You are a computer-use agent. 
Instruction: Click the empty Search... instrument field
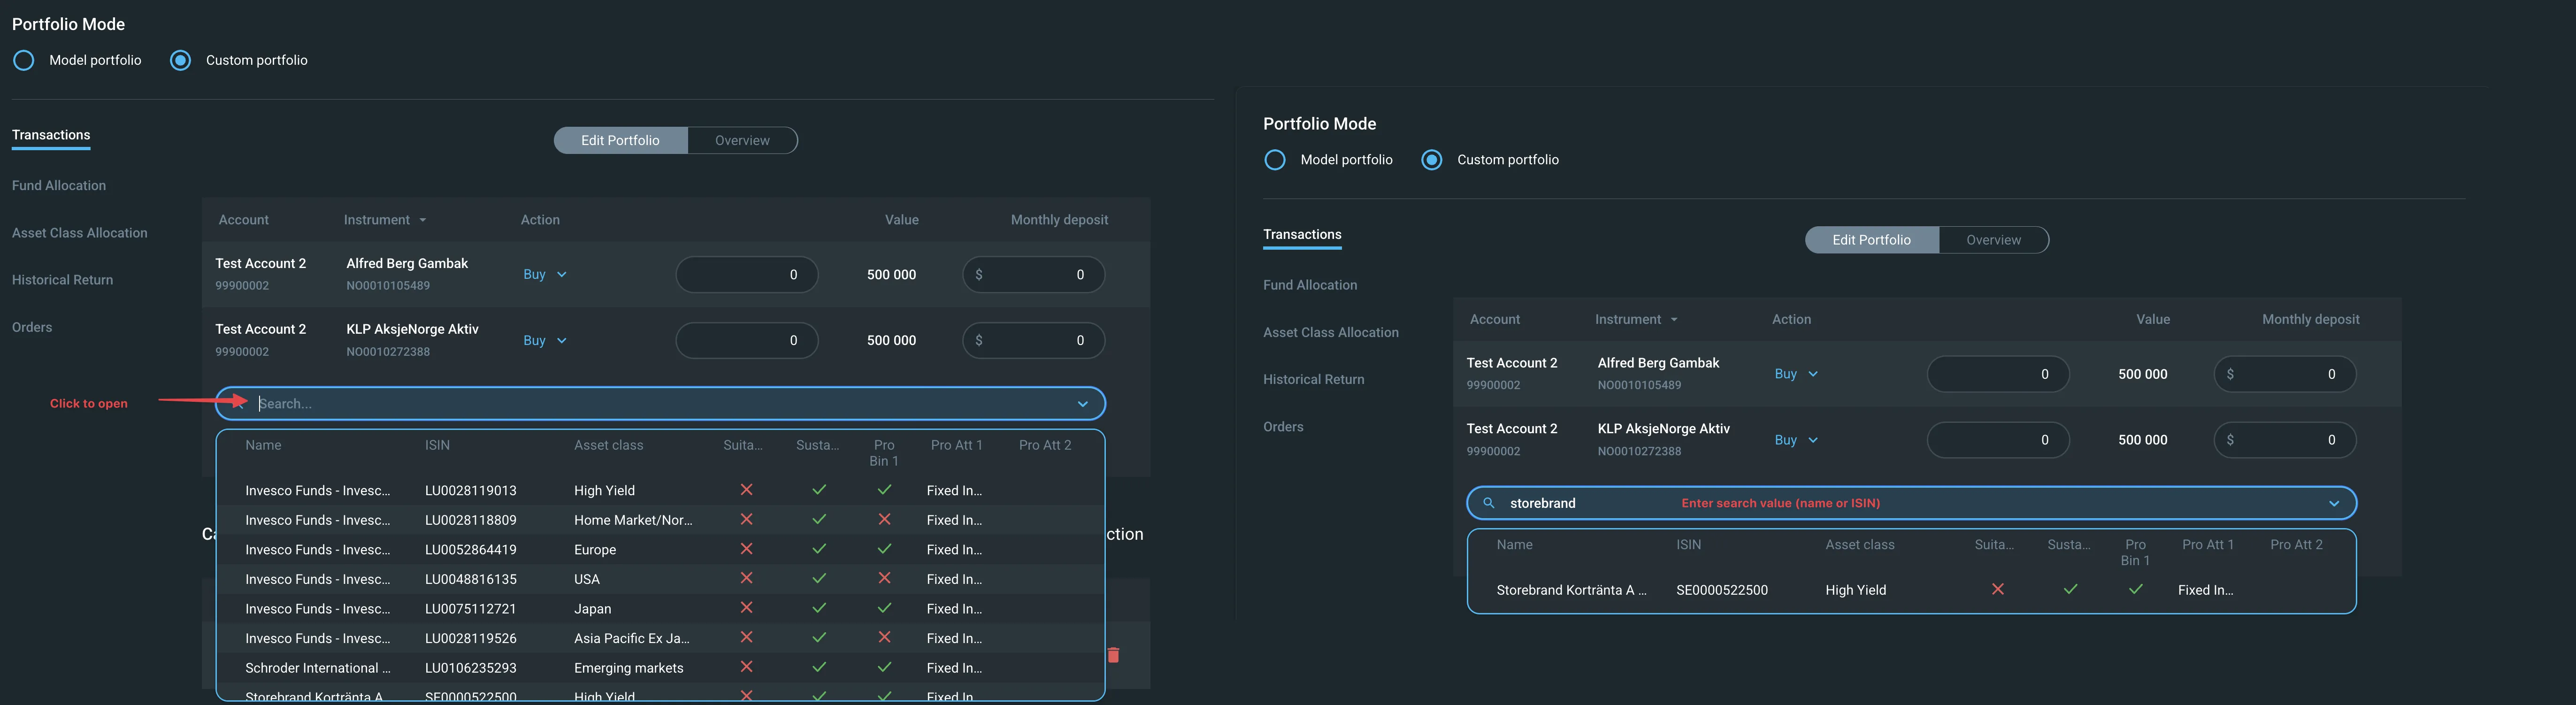[x=660, y=404]
